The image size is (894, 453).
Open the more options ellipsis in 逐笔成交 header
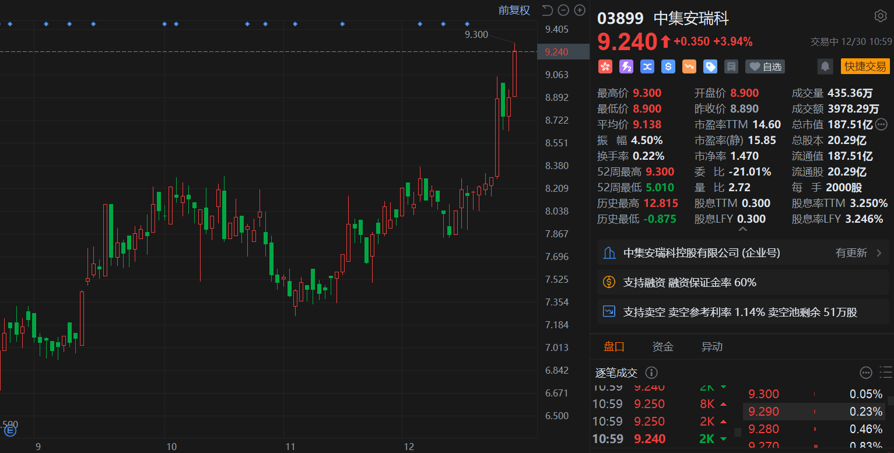coord(867,373)
